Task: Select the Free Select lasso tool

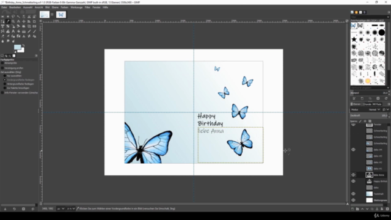Action: tap(13, 16)
